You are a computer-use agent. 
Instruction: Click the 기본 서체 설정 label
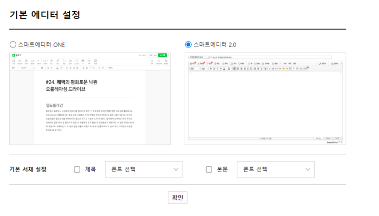pos(28,170)
